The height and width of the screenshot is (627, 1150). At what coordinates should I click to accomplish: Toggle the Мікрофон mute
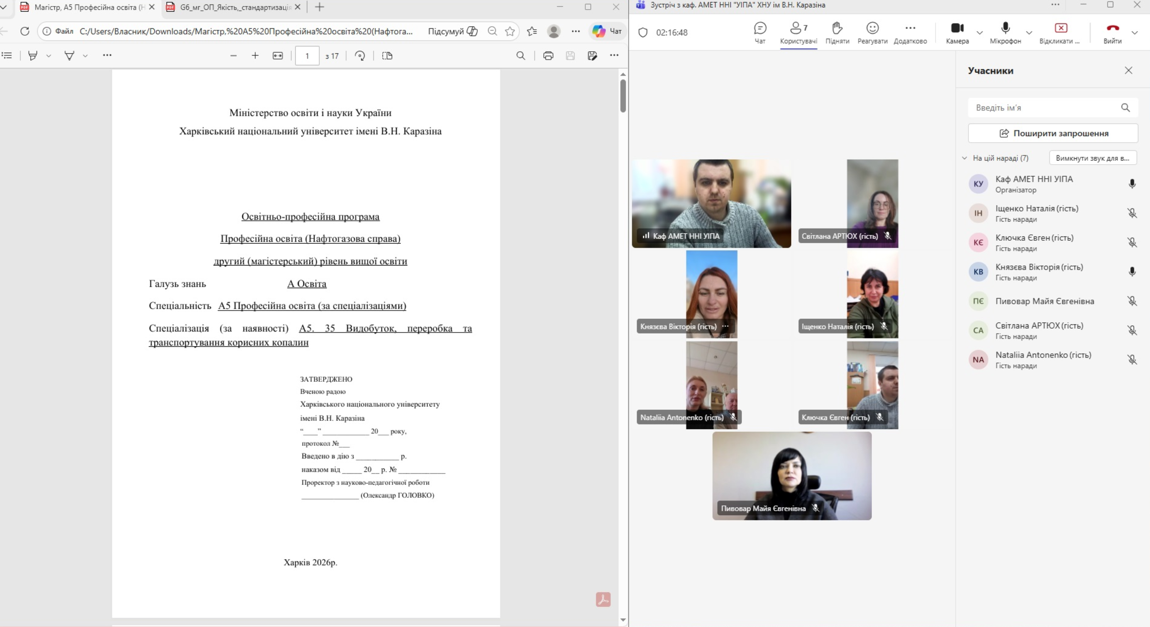(x=1005, y=32)
